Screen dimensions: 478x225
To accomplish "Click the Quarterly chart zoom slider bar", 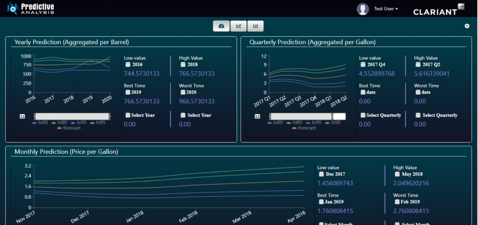I will pos(307,116).
